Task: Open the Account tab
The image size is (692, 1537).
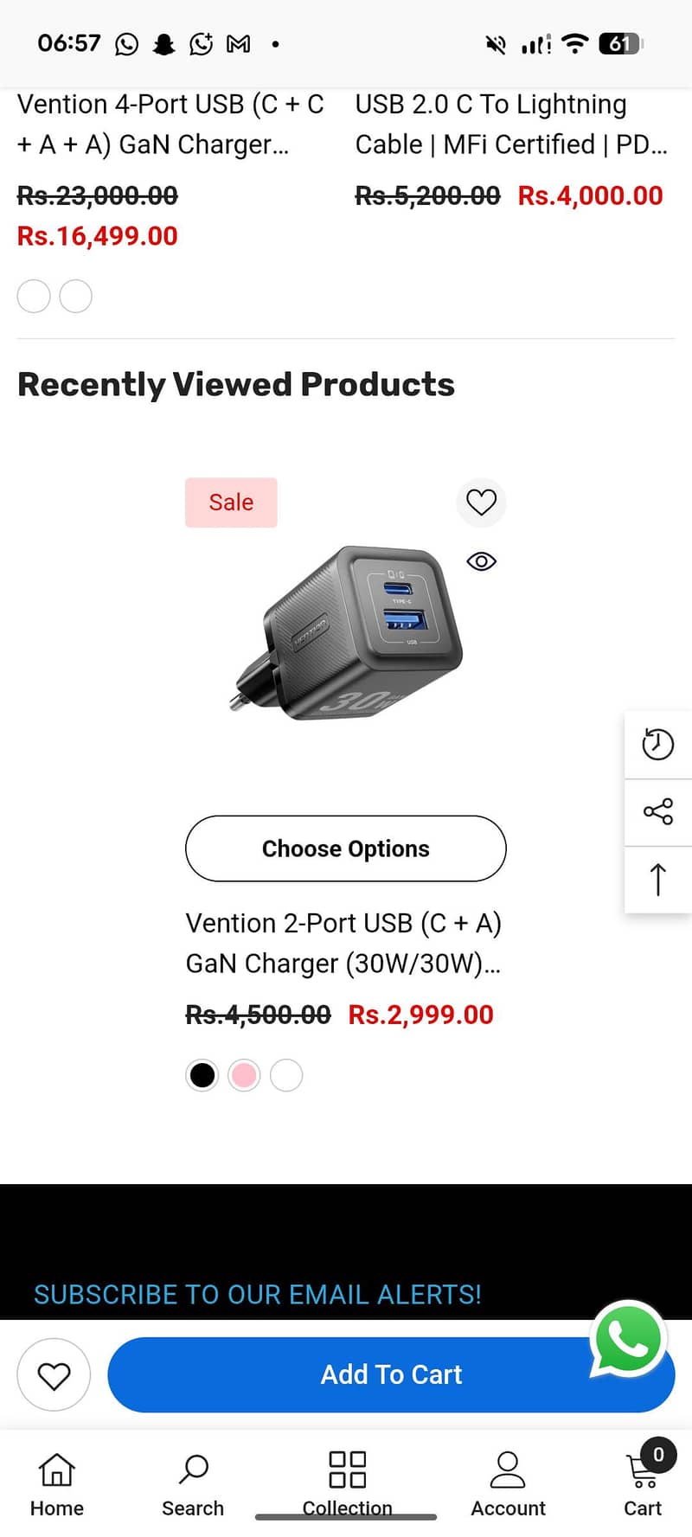Action: (x=508, y=1484)
